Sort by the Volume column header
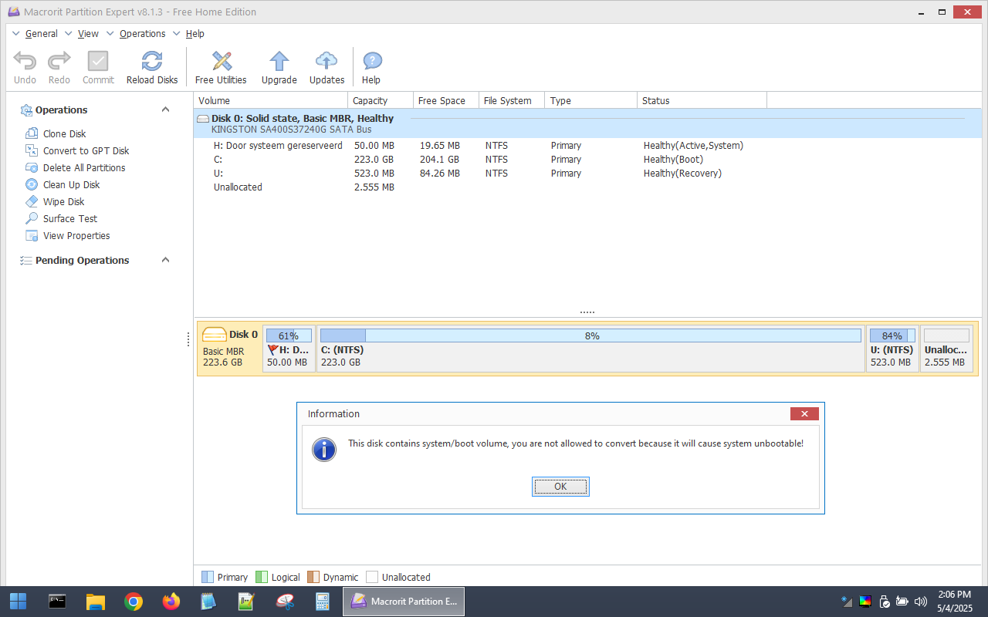Screen dimensions: 988x617 (271, 100)
